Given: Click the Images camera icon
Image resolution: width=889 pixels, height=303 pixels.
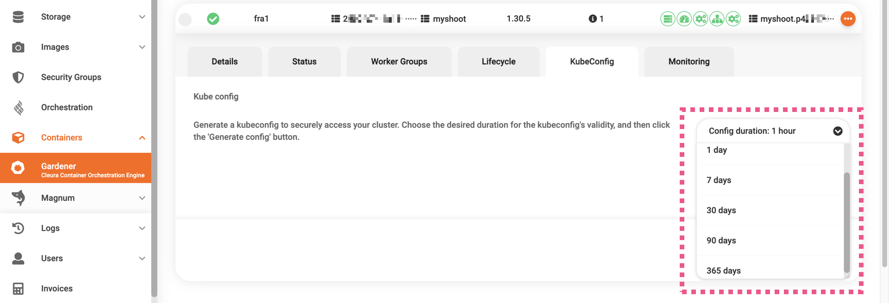Looking at the screenshot, I should [18, 47].
